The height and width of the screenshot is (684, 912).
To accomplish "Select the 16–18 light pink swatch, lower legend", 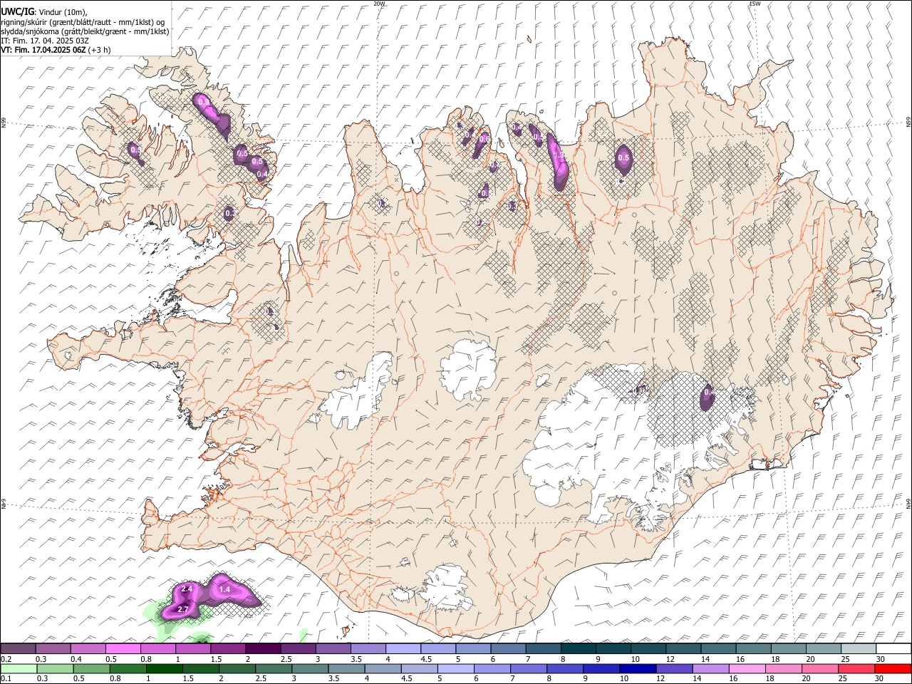I will pos(746,668).
